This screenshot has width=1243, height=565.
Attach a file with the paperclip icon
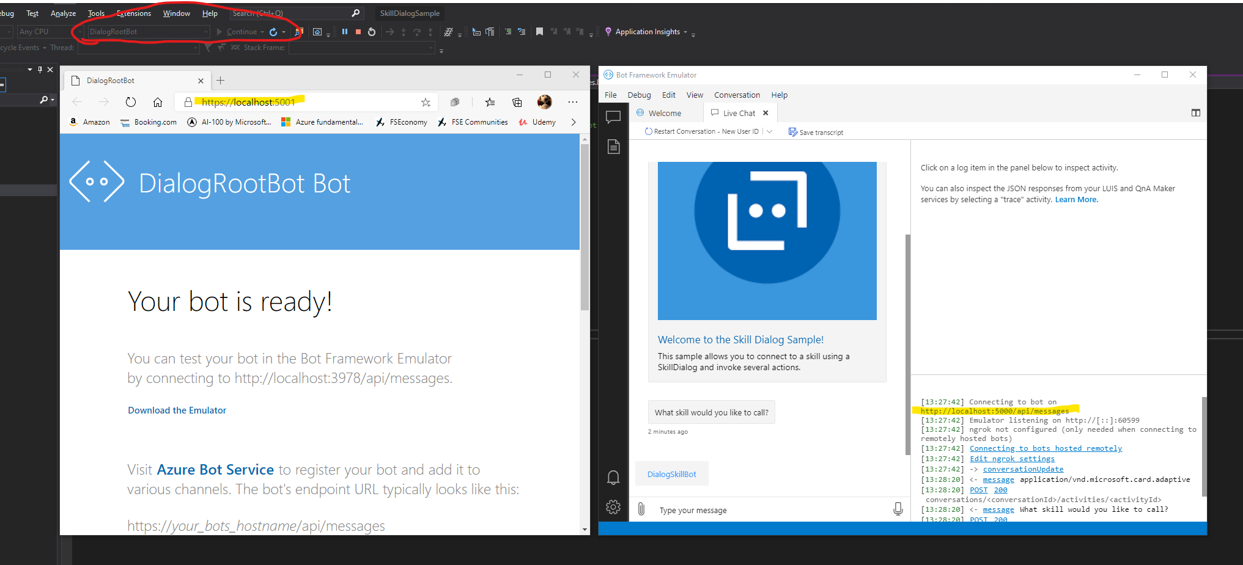click(641, 509)
